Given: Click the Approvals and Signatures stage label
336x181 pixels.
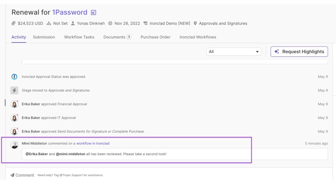Looking at the screenshot, I should pyautogui.click(x=223, y=24).
